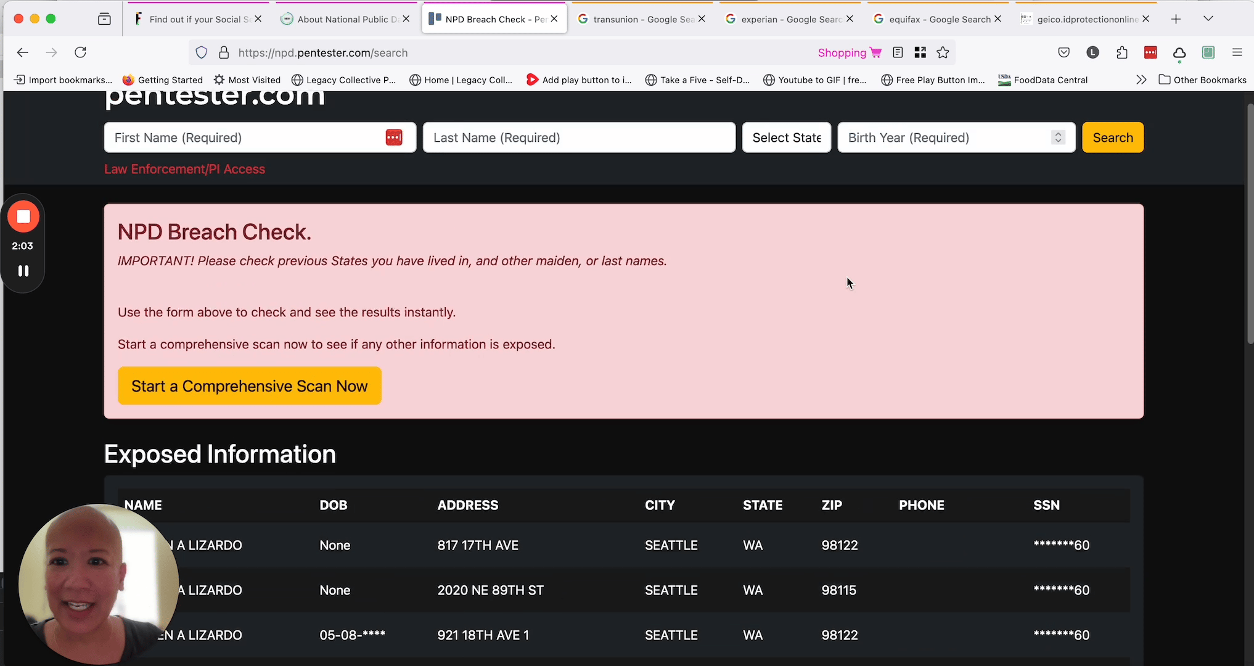Click the page vertical scrollbar
Viewport: 1254px width, 666px height.
point(1250,223)
